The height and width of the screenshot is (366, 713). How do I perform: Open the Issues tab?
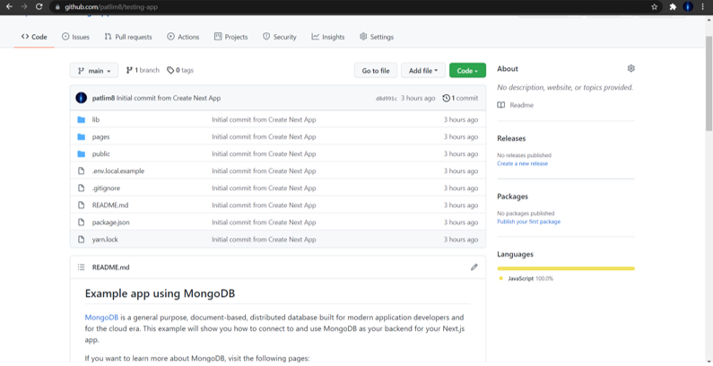[75, 37]
